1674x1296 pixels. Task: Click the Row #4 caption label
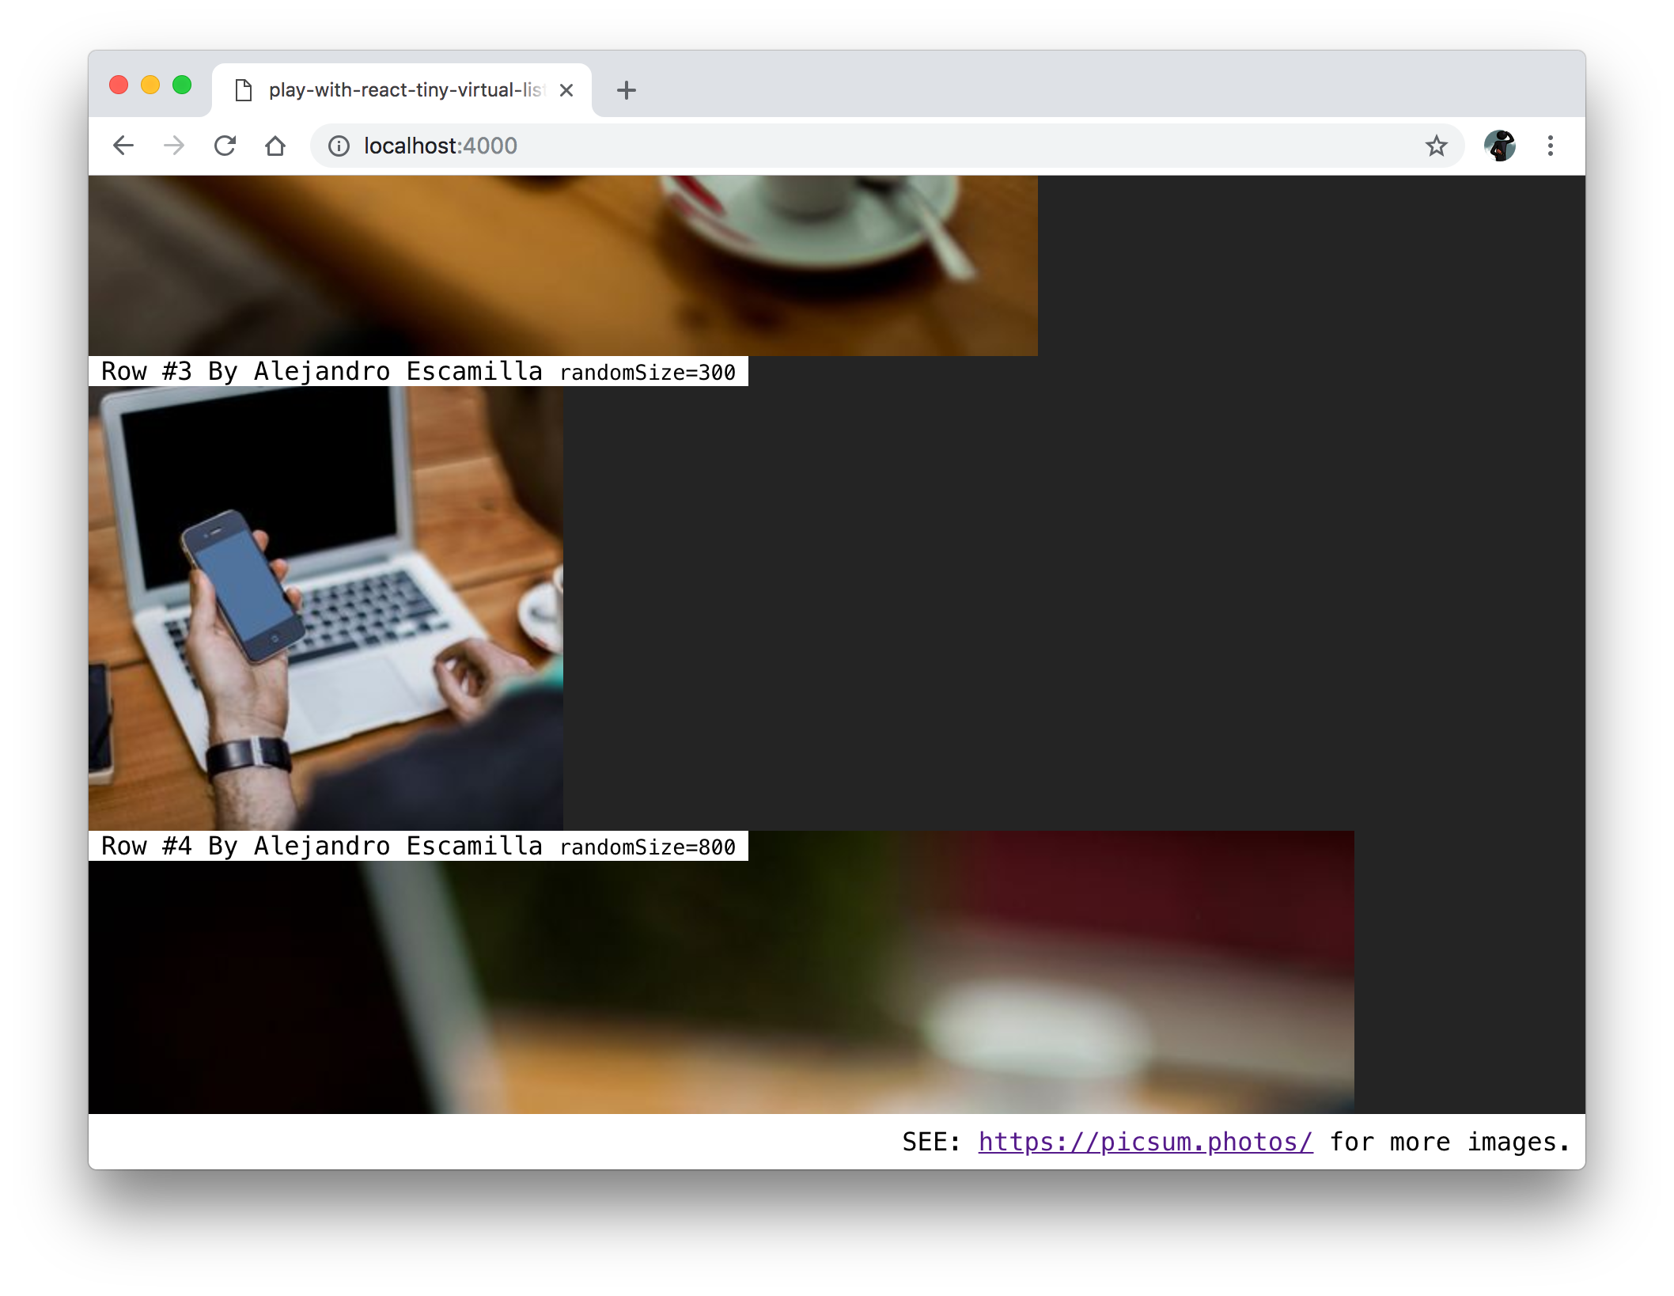tap(418, 846)
